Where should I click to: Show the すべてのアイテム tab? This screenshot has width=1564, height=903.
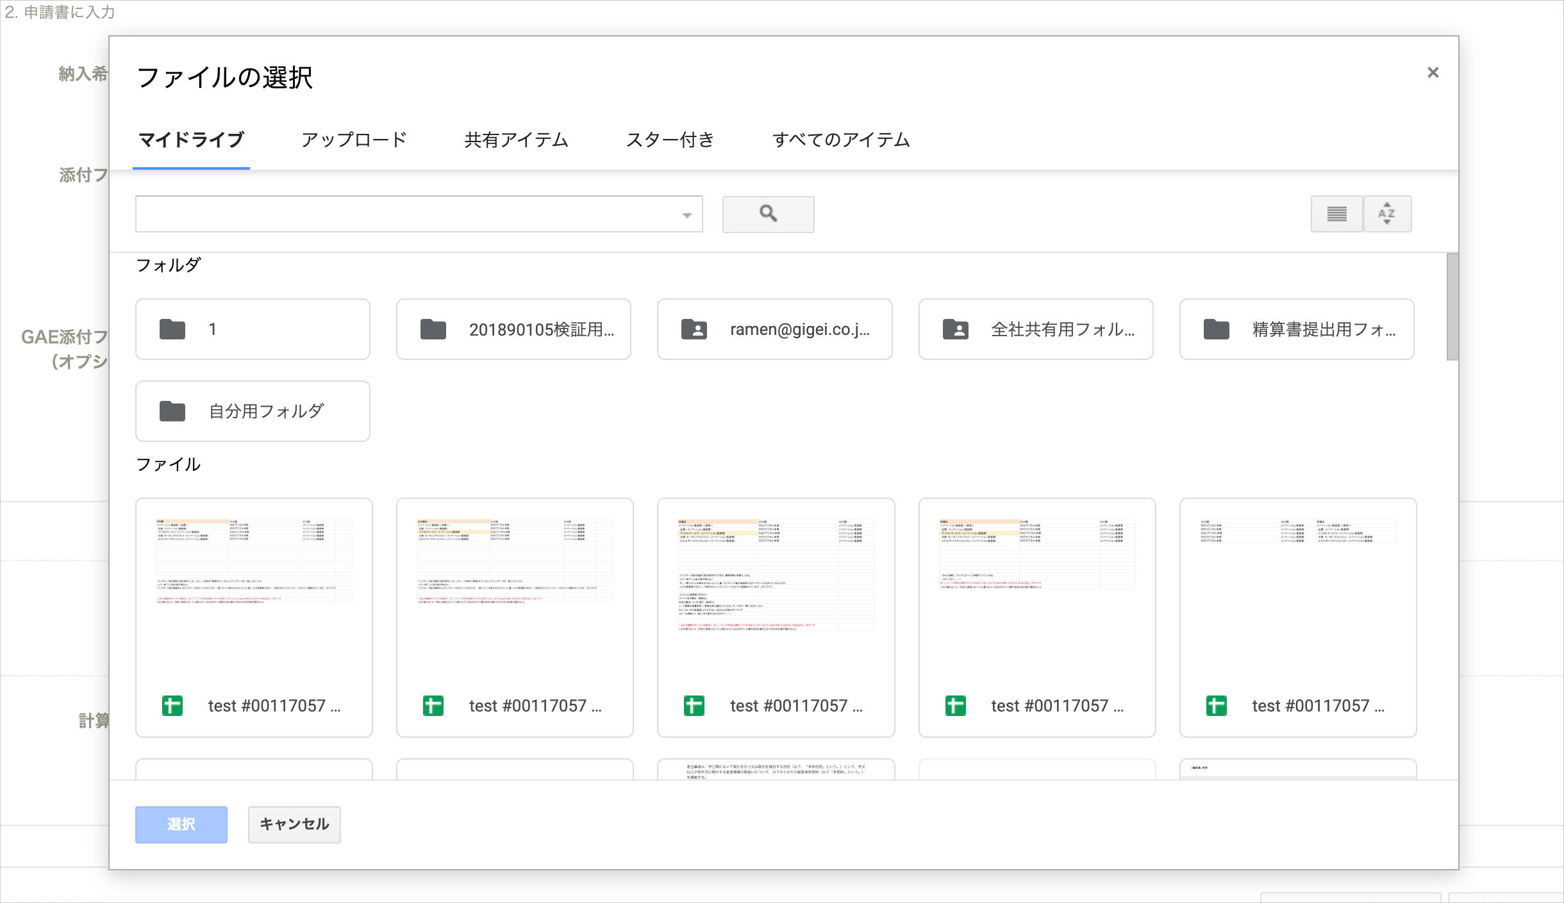[841, 140]
